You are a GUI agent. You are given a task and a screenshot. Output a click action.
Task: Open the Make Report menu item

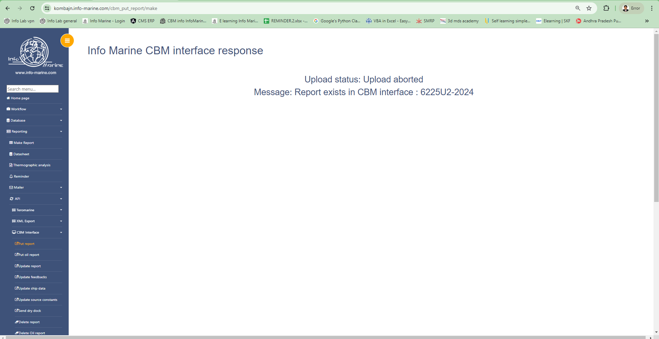click(24, 143)
